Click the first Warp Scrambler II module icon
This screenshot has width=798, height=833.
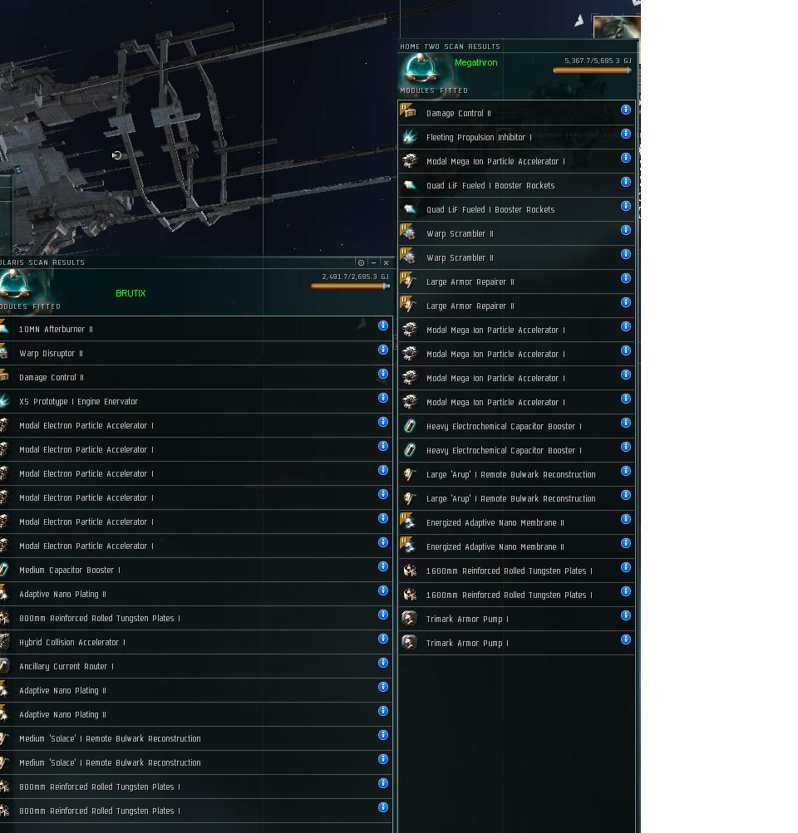408,232
